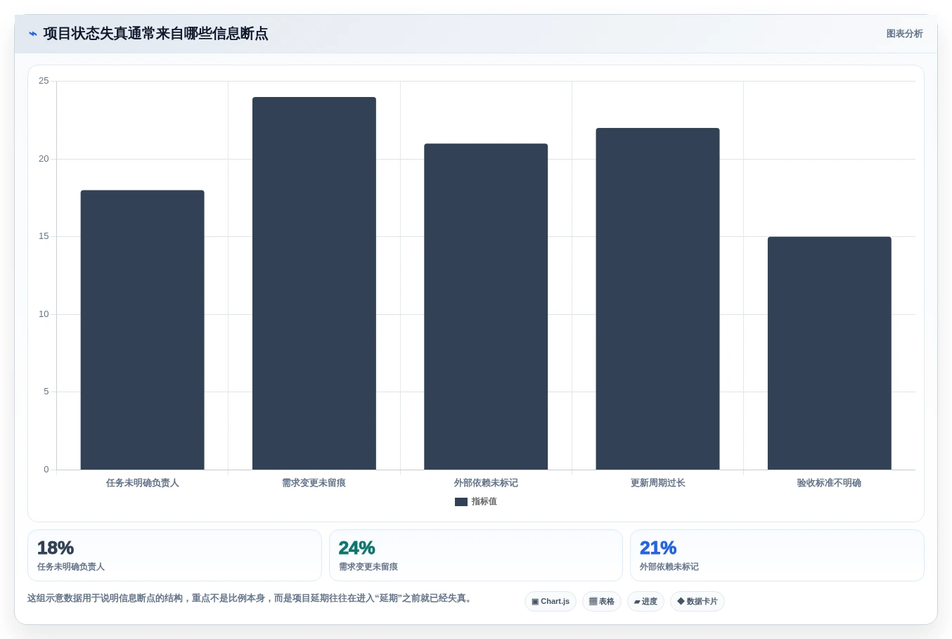The image size is (952, 639).
Task: Click the y-axis value 0
Action: (x=46, y=470)
